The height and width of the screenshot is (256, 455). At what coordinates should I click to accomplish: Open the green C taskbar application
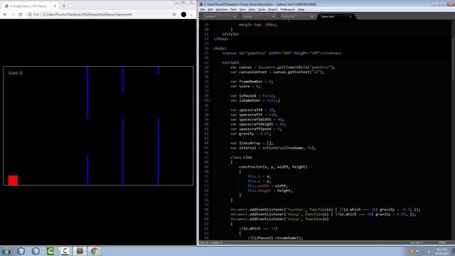[50, 251]
